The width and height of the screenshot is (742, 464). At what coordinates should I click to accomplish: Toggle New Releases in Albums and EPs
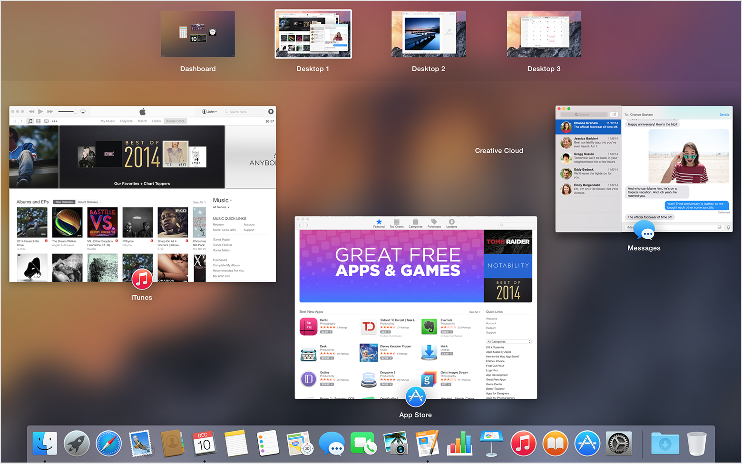click(x=64, y=202)
